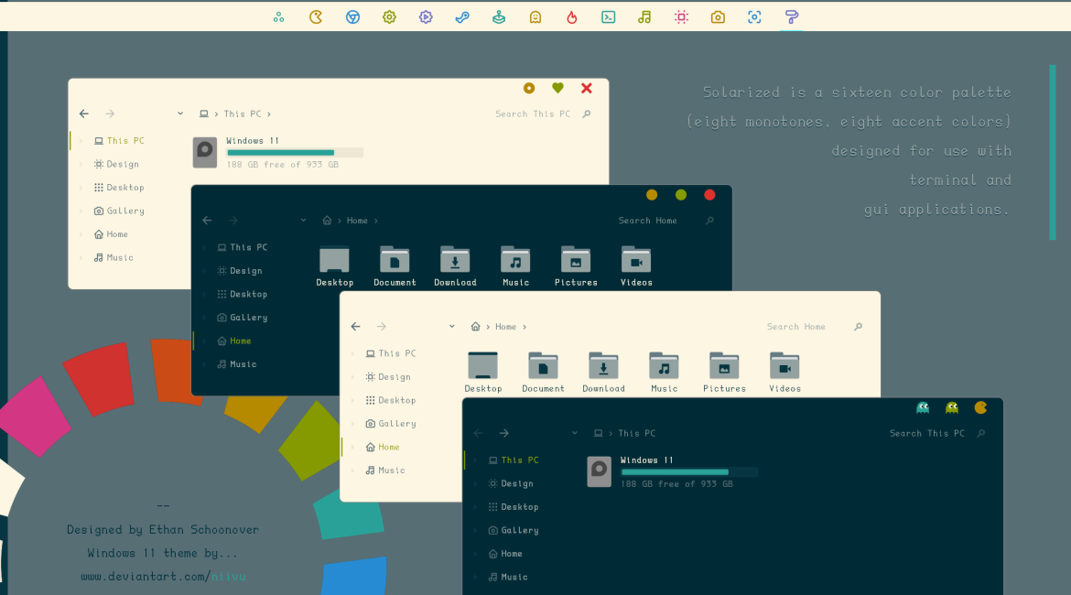This screenshot has height=595, width=1071.
Task: Open the paint roller icon in the top bar
Action: pyautogui.click(x=792, y=16)
